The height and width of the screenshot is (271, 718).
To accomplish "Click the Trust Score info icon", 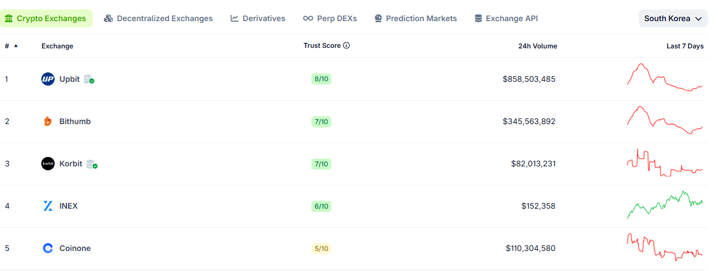I will pos(346,46).
